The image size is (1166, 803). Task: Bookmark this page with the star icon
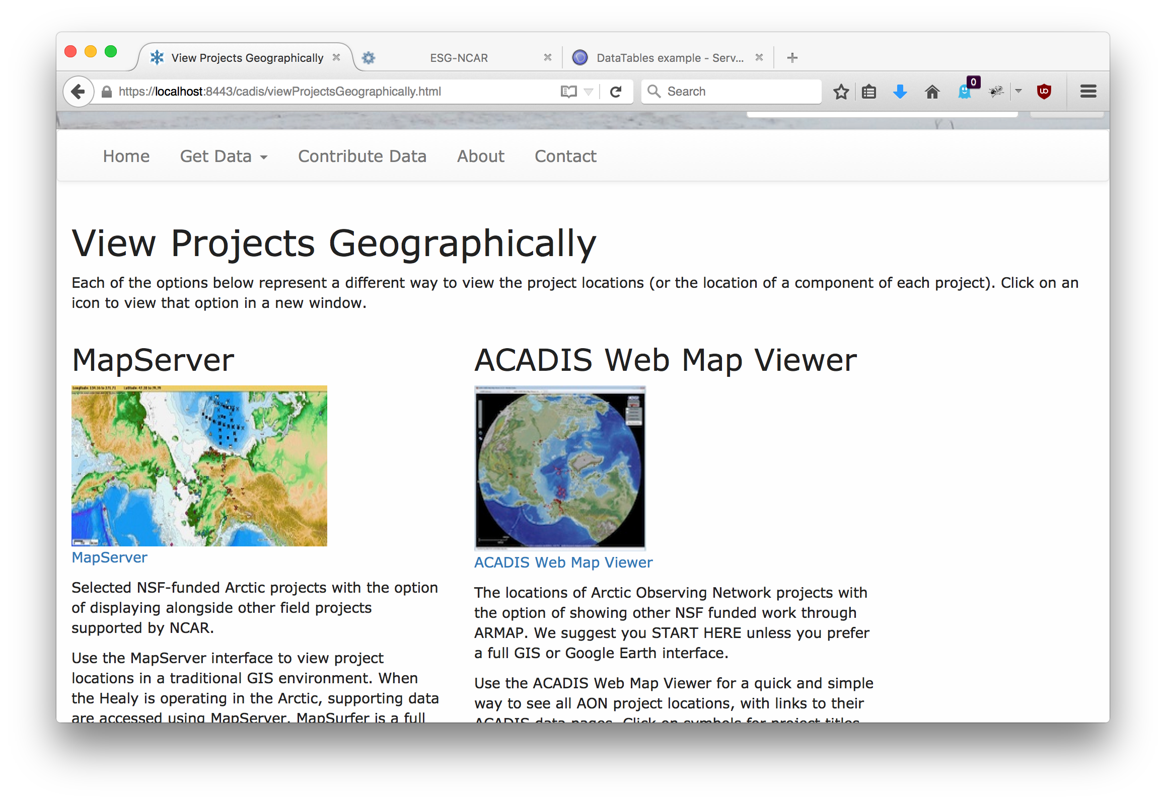tap(841, 92)
